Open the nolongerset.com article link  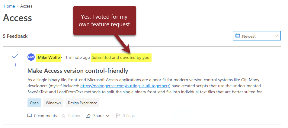point(125,86)
